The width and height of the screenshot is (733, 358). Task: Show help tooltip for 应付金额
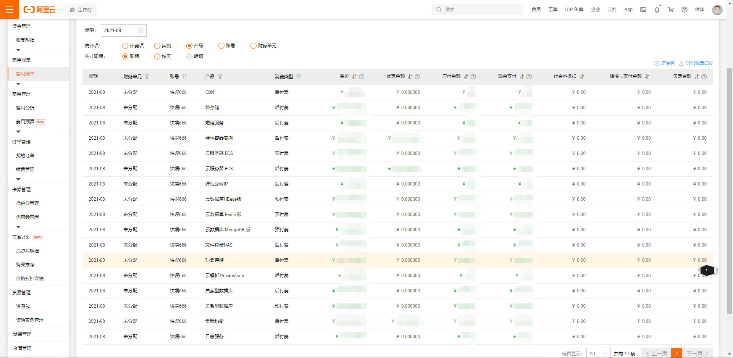(473, 77)
